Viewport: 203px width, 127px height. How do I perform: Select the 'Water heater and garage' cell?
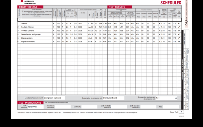[x=37, y=34]
